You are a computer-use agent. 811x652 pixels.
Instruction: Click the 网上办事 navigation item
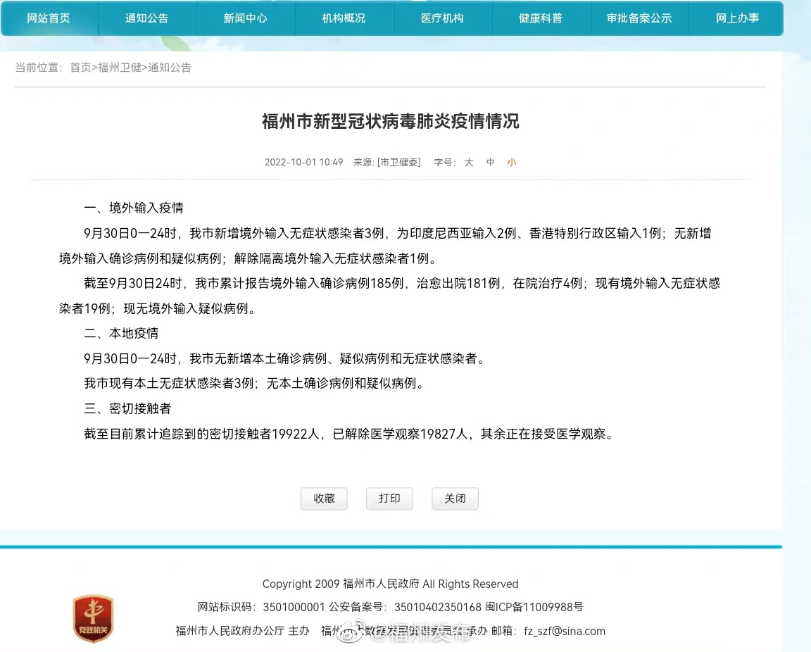click(x=737, y=18)
